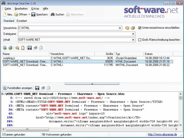The width and height of the screenshot is (184, 138).
Task: Copy found occurrences with lower documents icon
Action: pos(49,88)
